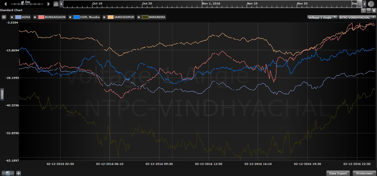Click the Nov 1, 2016 timeline label
Viewport: 377px width, 176px height.
click(x=211, y=3)
